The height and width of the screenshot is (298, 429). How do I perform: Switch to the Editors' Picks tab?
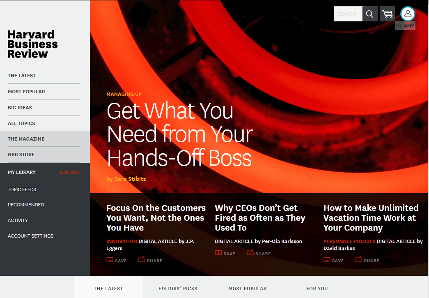[178, 288]
